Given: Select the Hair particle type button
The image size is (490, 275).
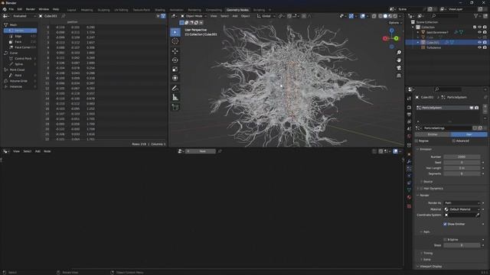Looking at the screenshot, I should pyautogui.click(x=469, y=134).
